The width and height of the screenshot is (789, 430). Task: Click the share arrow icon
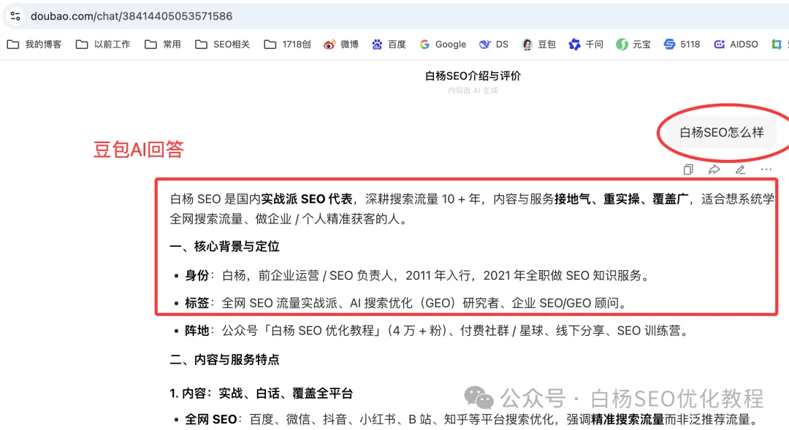coord(714,169)
